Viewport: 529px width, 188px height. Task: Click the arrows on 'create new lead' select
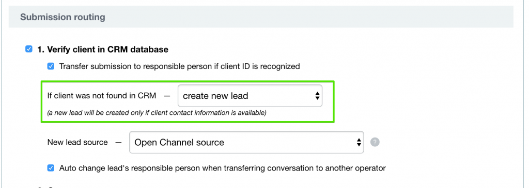(317, 96)
